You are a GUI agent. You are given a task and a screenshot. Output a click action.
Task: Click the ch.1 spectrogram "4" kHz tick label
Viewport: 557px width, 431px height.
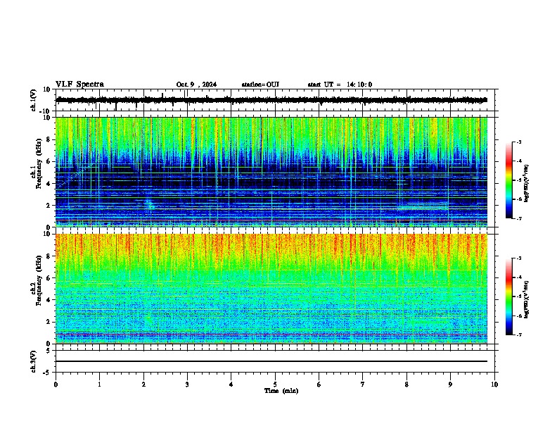tap(49, 184)
